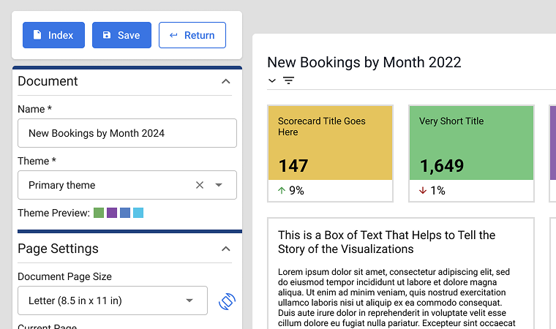Screen dimensions: 556x329
Task: Click the Index button
Action: pyautogui.click(x=53, y=35)
